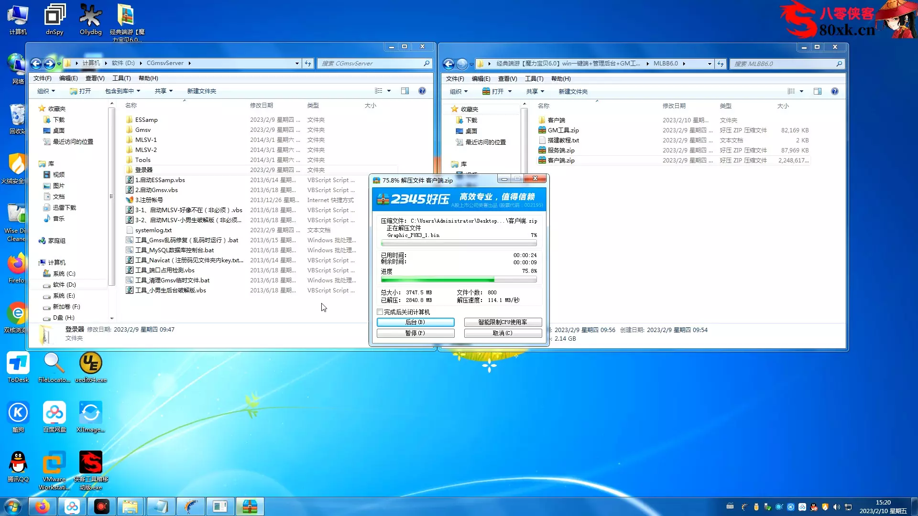The image size is (918, 516).
Task: Select 软件 (D:) drive in the navigation tree
Action: click(x=64, y=285)
